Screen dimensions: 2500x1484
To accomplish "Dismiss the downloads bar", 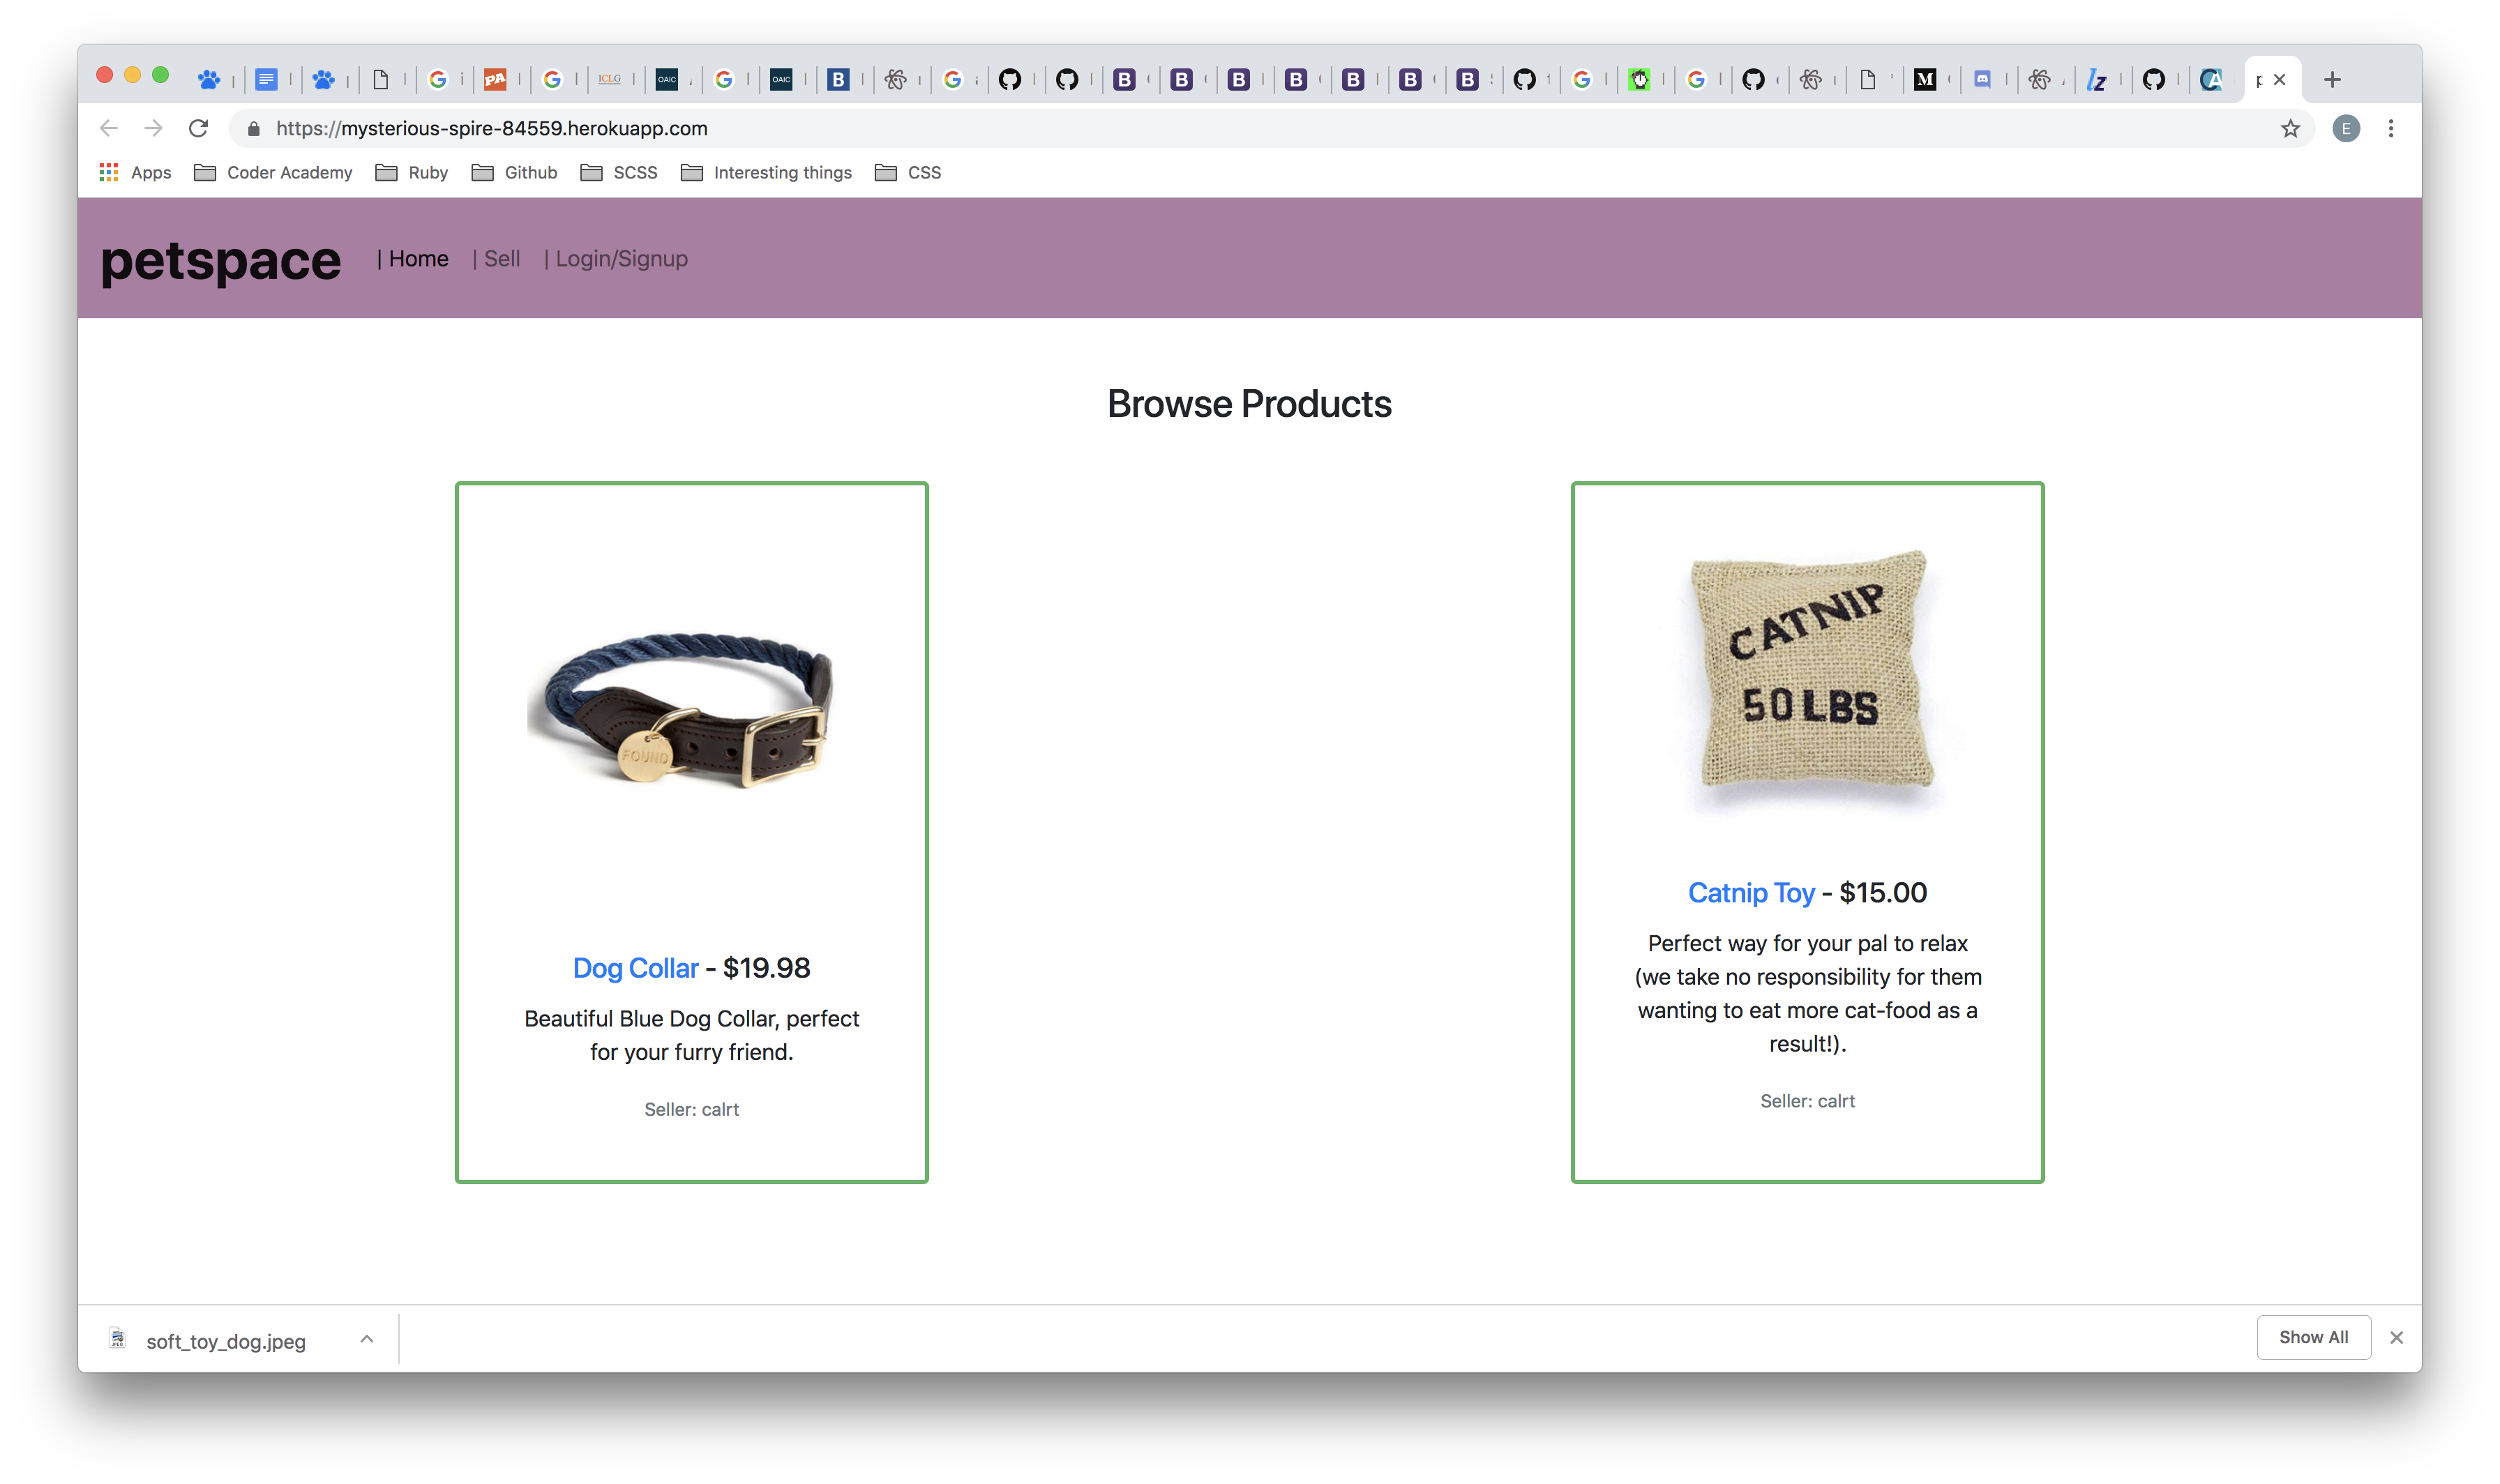I will coord(2395,1337).
